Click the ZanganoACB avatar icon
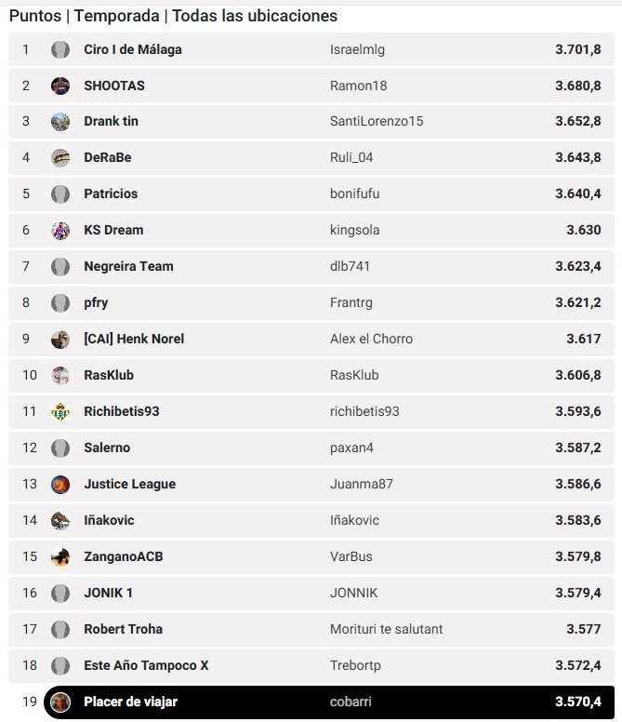622x722 pixels. [60, 557]
